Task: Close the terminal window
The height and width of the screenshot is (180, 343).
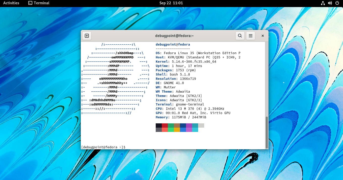Action: tap(262, 36)
